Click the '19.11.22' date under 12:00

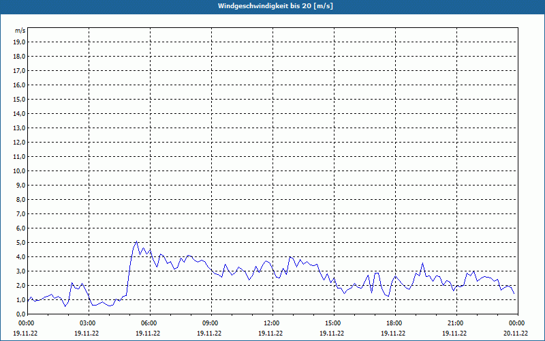point(270,333)
